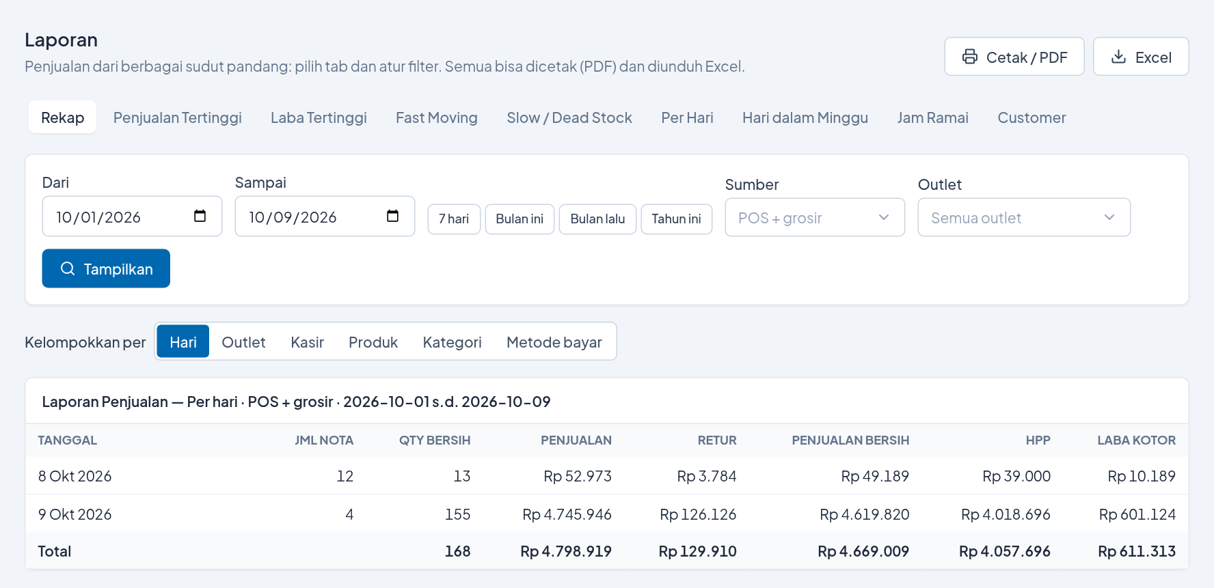Apply the 7 hari quick range
The image size is (1214, 588).
(454, 219)
